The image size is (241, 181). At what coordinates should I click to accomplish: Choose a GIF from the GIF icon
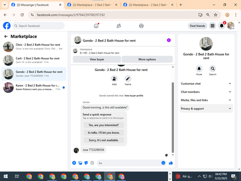click(92, 163)
